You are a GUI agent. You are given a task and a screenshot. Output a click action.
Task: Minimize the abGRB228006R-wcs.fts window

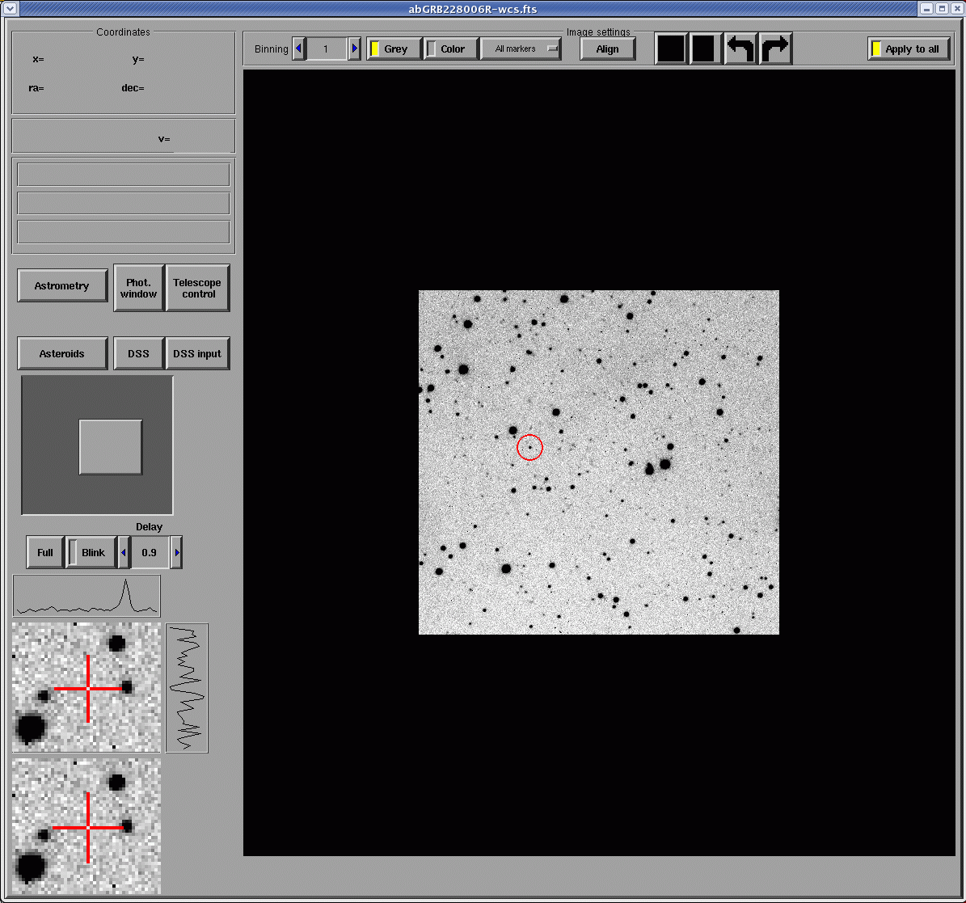pos(927,9)
